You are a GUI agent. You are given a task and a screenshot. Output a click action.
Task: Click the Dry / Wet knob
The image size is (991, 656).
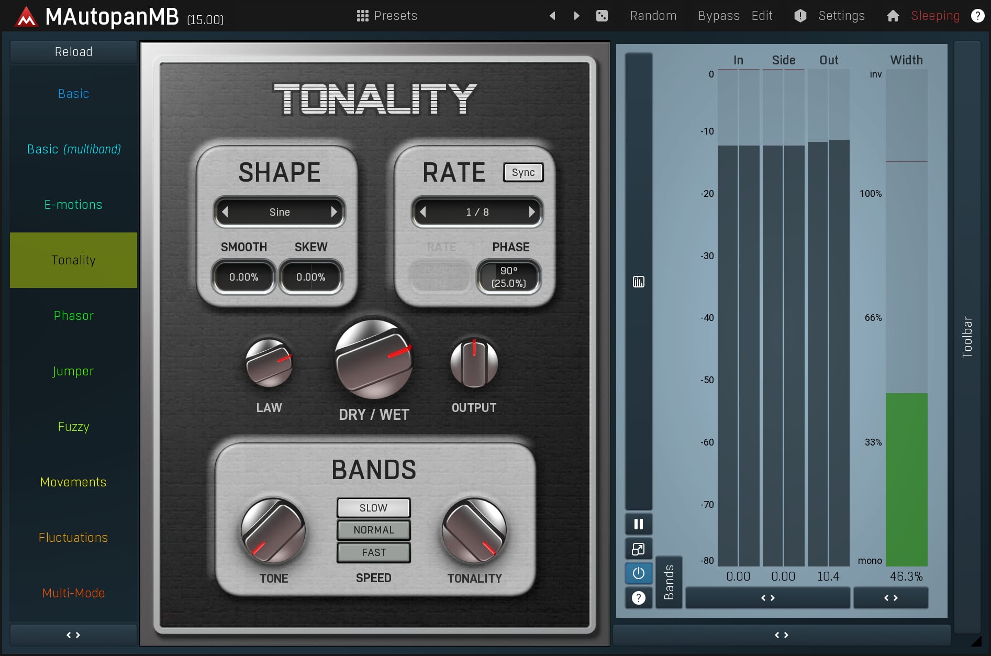[x=374, y=360]
